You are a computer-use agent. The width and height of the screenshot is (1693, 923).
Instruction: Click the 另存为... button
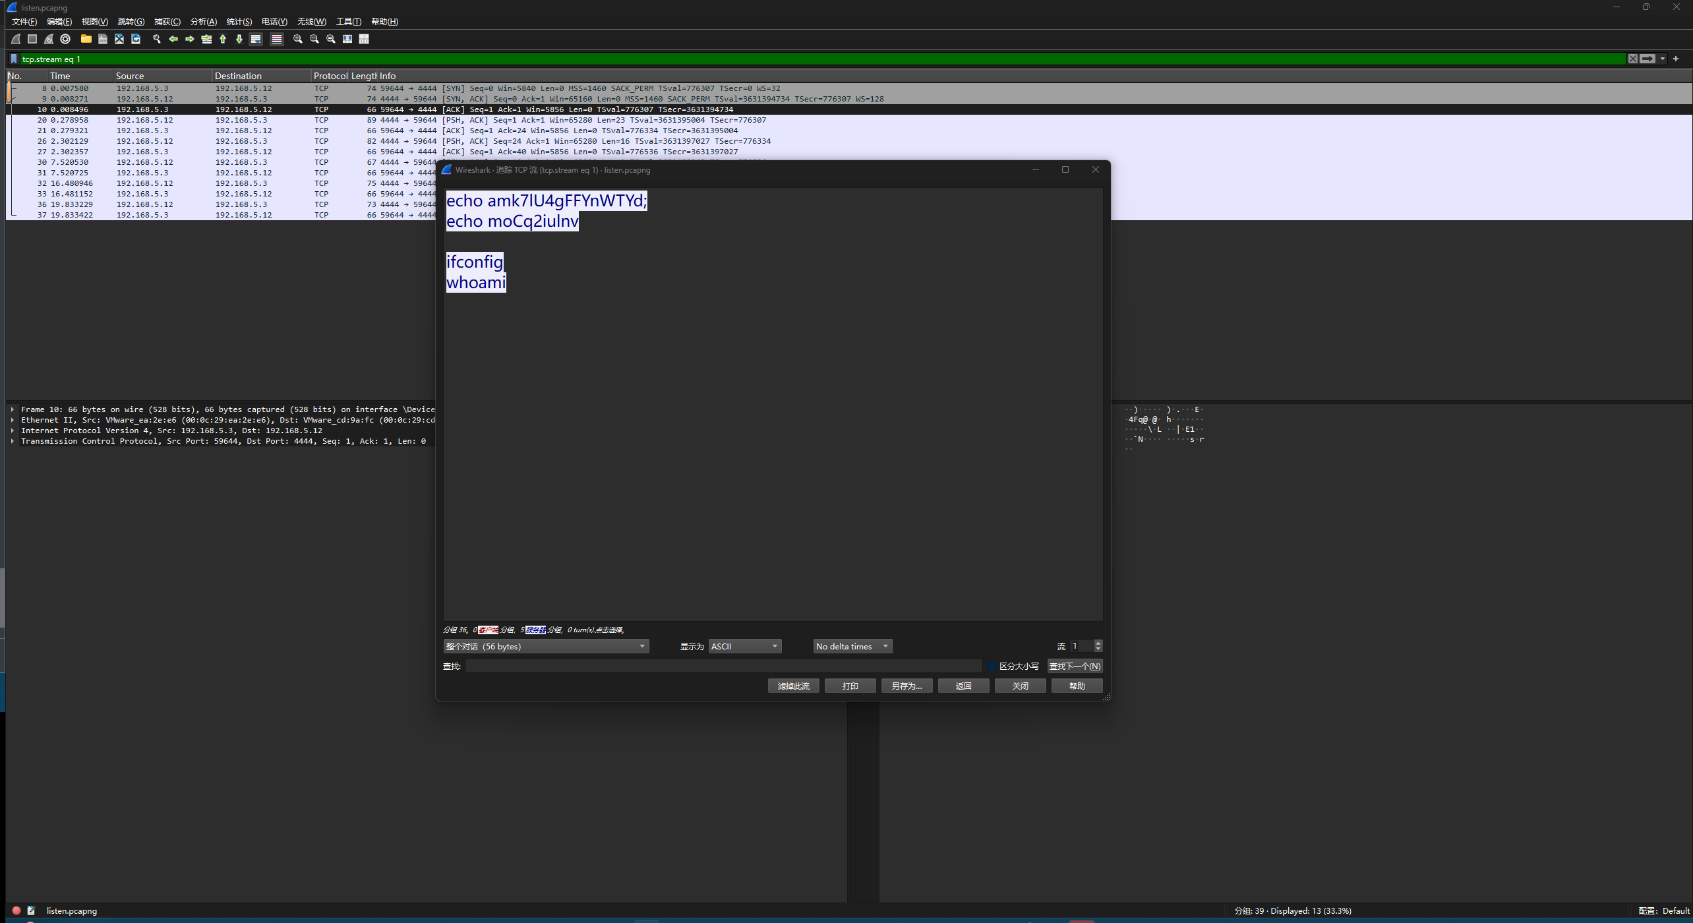click(906, 686)
